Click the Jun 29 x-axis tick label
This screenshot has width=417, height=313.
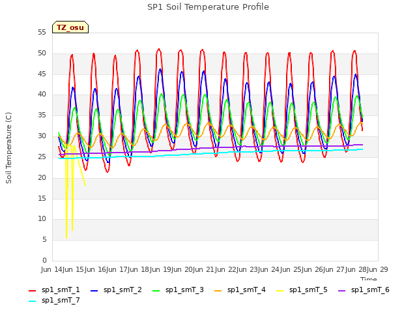377,269
